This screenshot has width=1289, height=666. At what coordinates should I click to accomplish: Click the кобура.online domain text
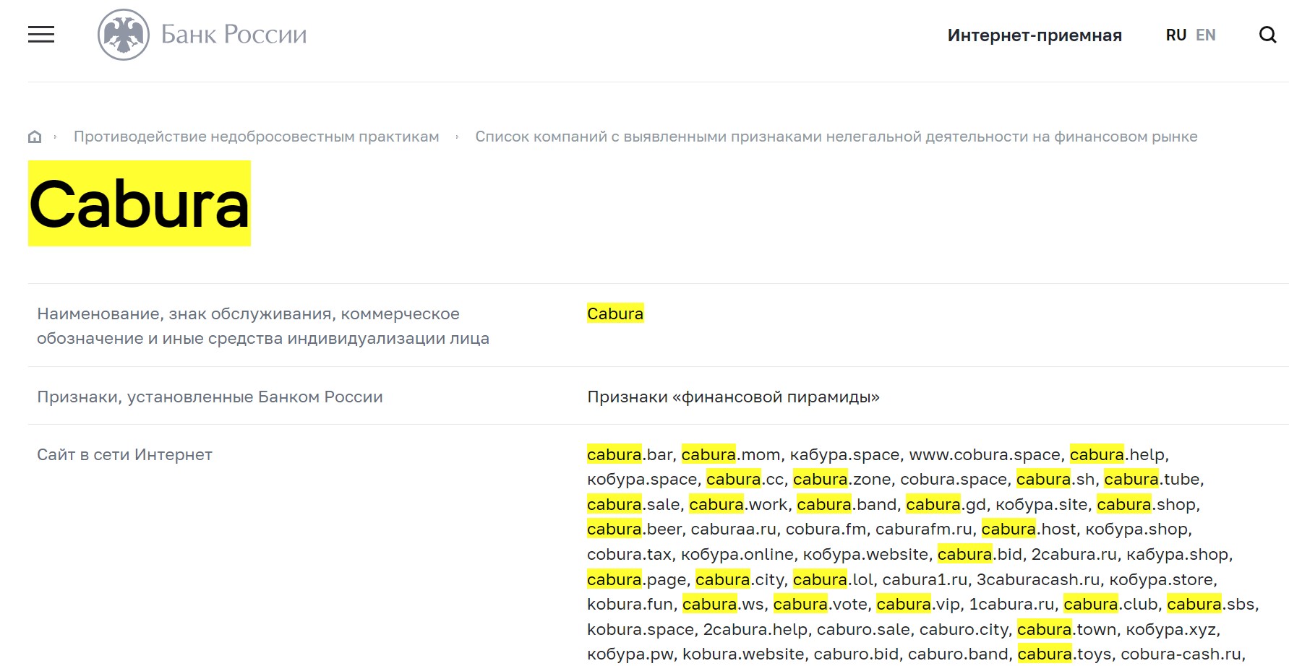(737, 554)
